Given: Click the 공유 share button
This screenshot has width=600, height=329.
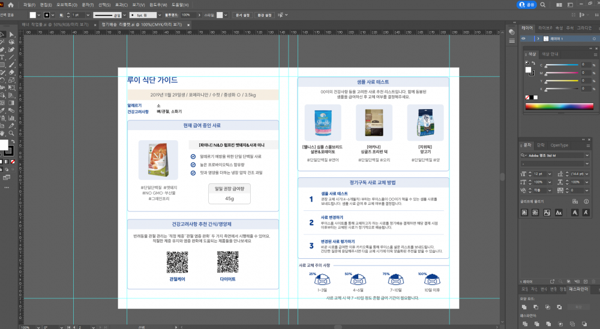Looking at the screenshot, I should pyautogui.click(x=527, y=5).
